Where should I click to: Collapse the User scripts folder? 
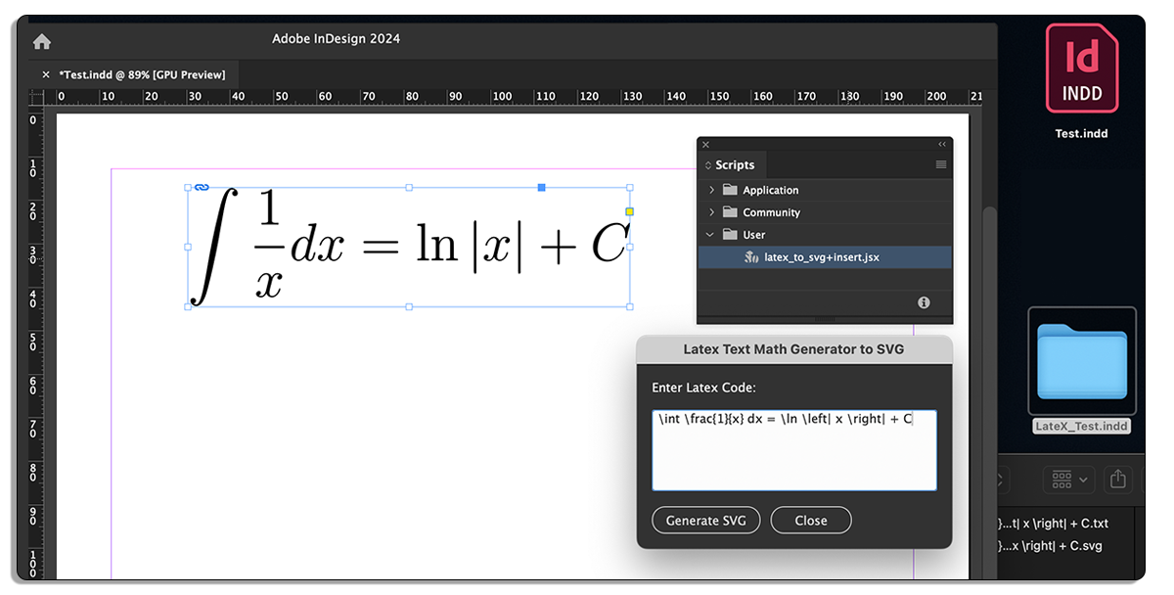click(x=711, y=235)
